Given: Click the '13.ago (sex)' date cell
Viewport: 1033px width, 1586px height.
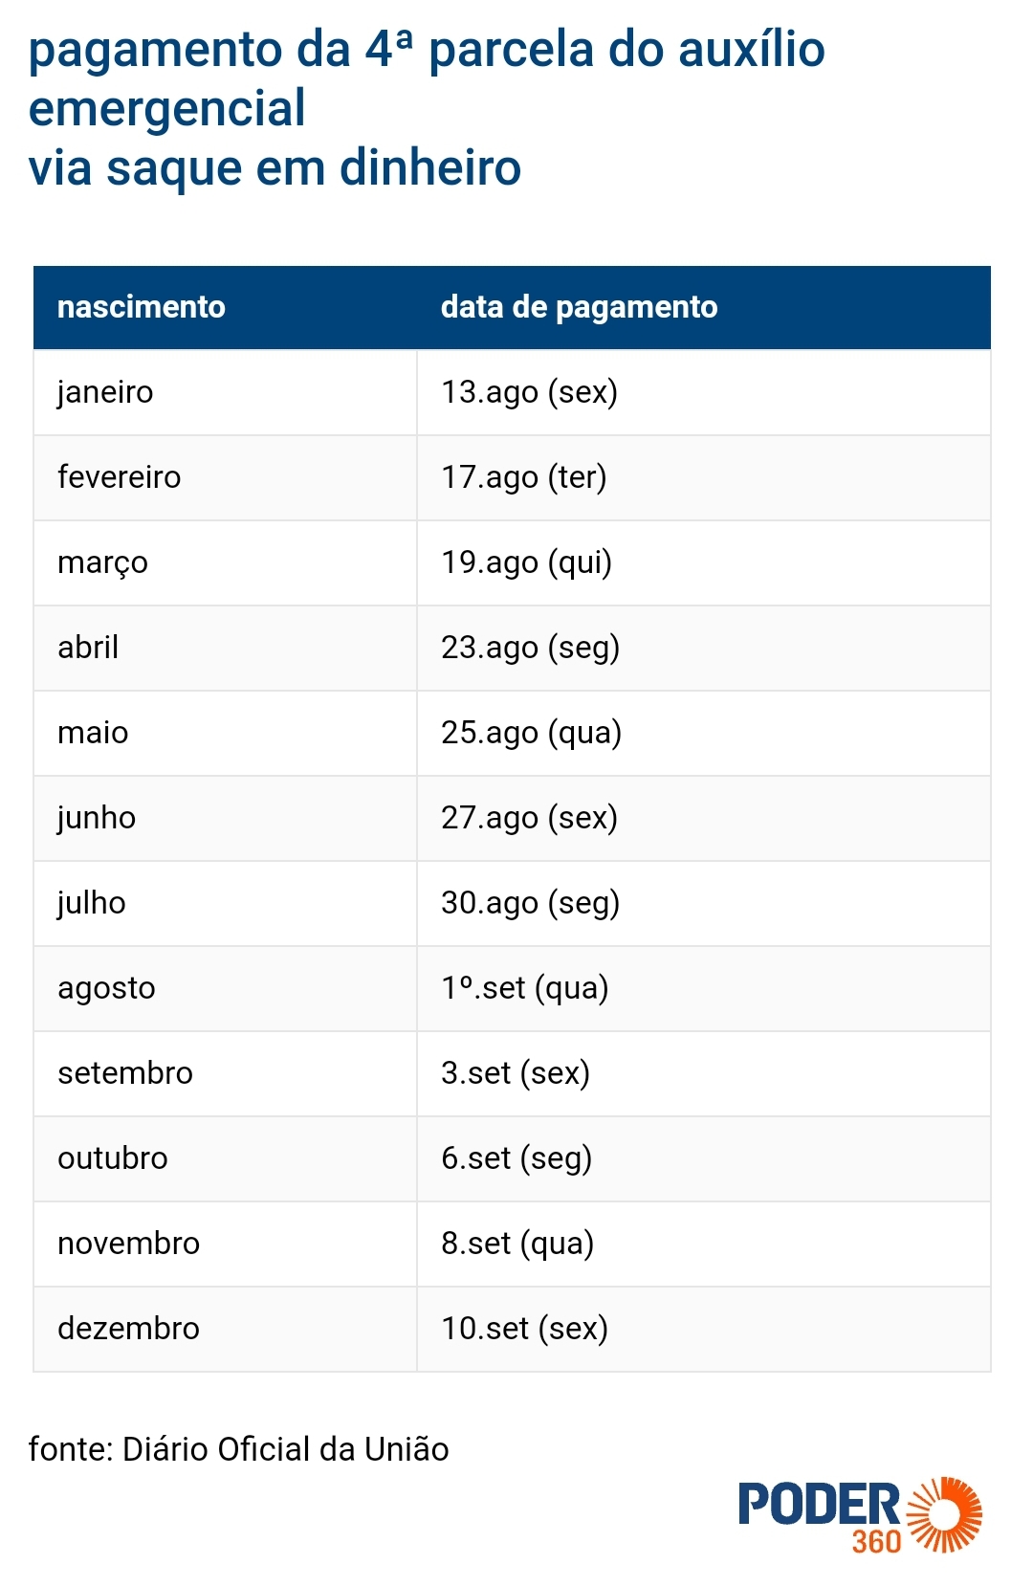Looking at the screenshot, I should pos(704,392).
